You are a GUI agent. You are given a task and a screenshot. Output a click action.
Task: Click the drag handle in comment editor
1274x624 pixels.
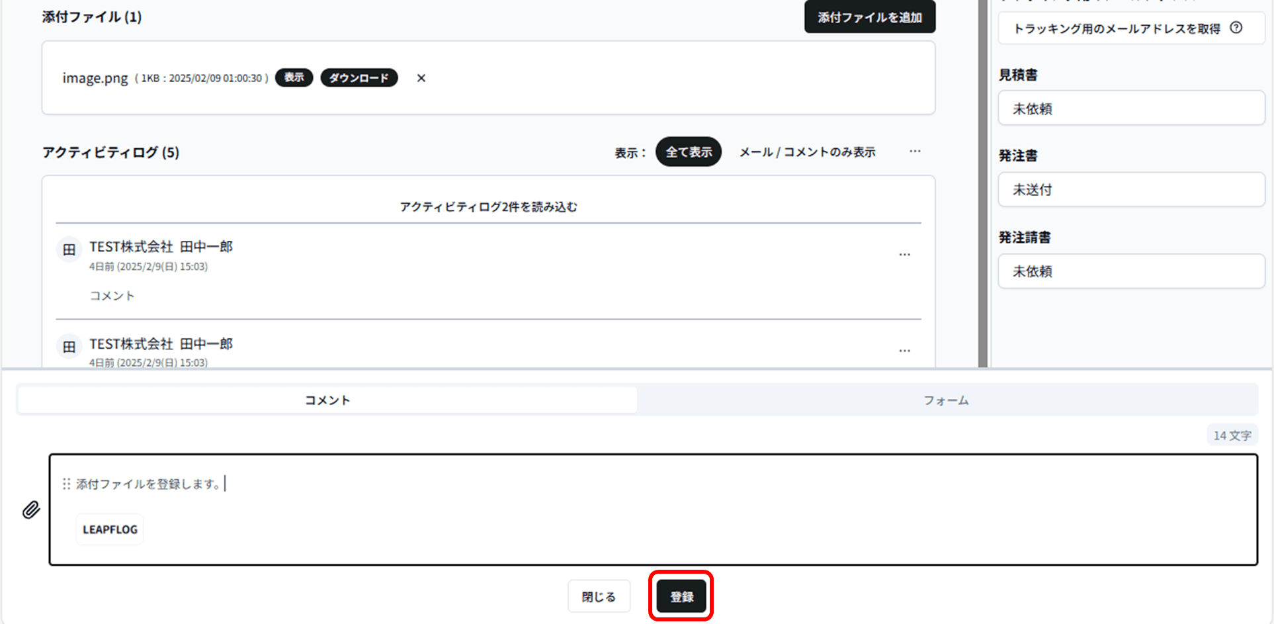(x=66, y=484)
